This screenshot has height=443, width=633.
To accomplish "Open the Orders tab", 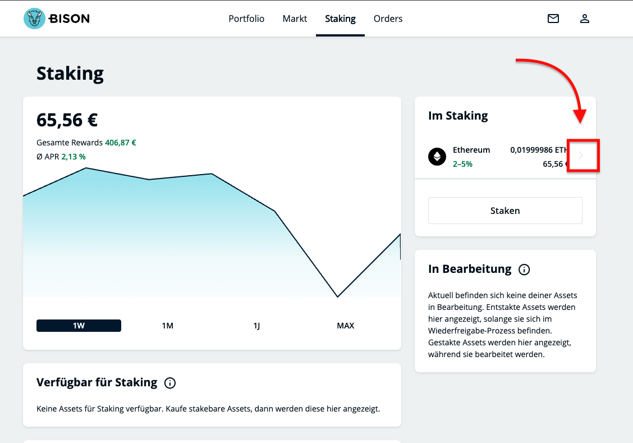I will (388, 19).
